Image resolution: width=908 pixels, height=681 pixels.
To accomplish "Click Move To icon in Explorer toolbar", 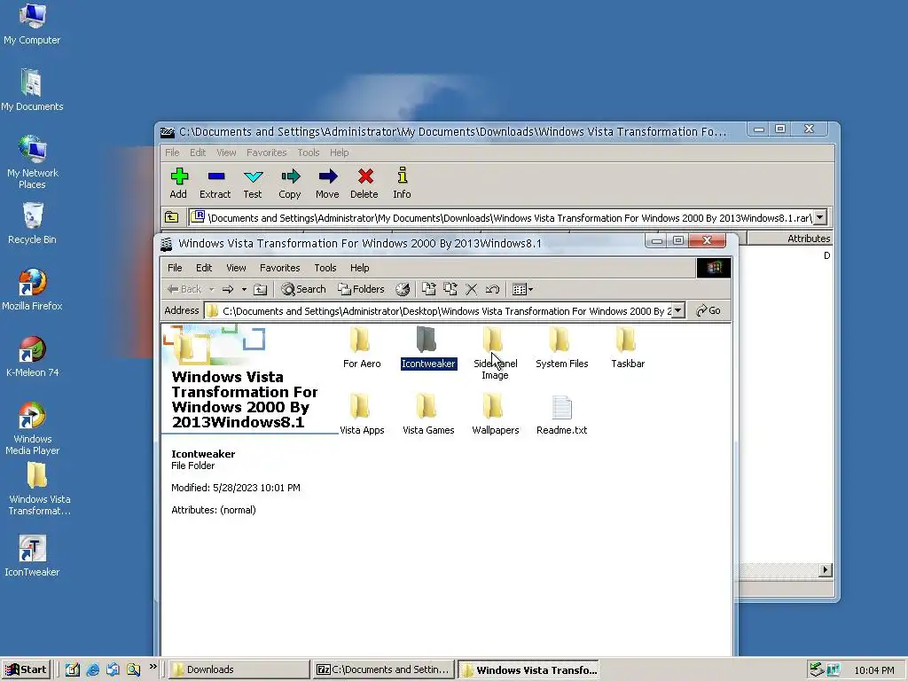I will tap(428, 289).
